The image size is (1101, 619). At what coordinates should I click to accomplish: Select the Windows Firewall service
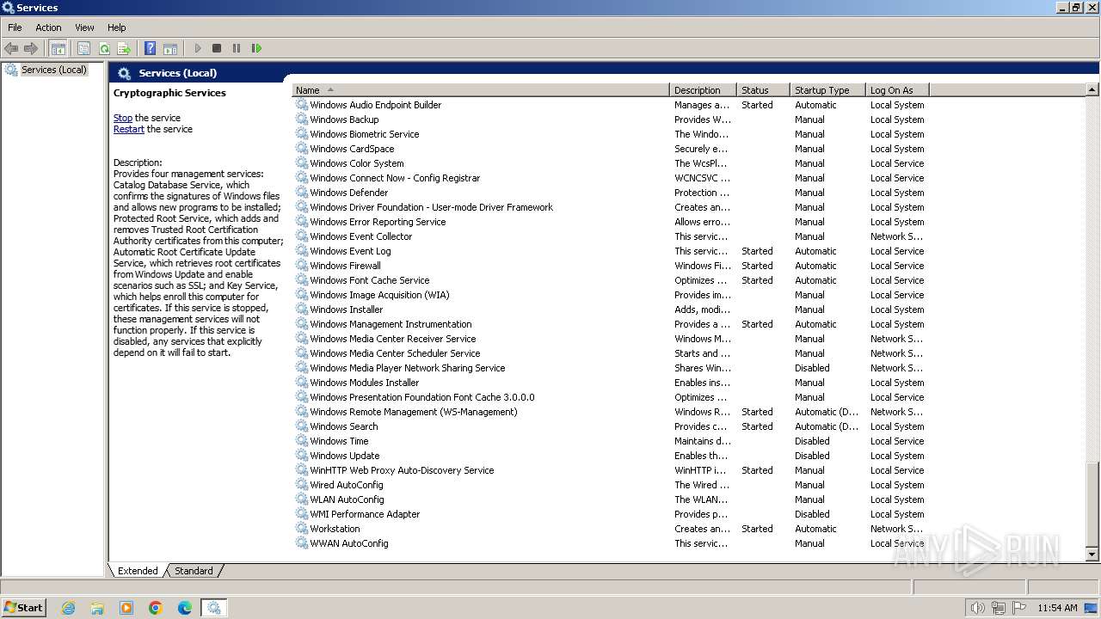click(x=345, y=266)
